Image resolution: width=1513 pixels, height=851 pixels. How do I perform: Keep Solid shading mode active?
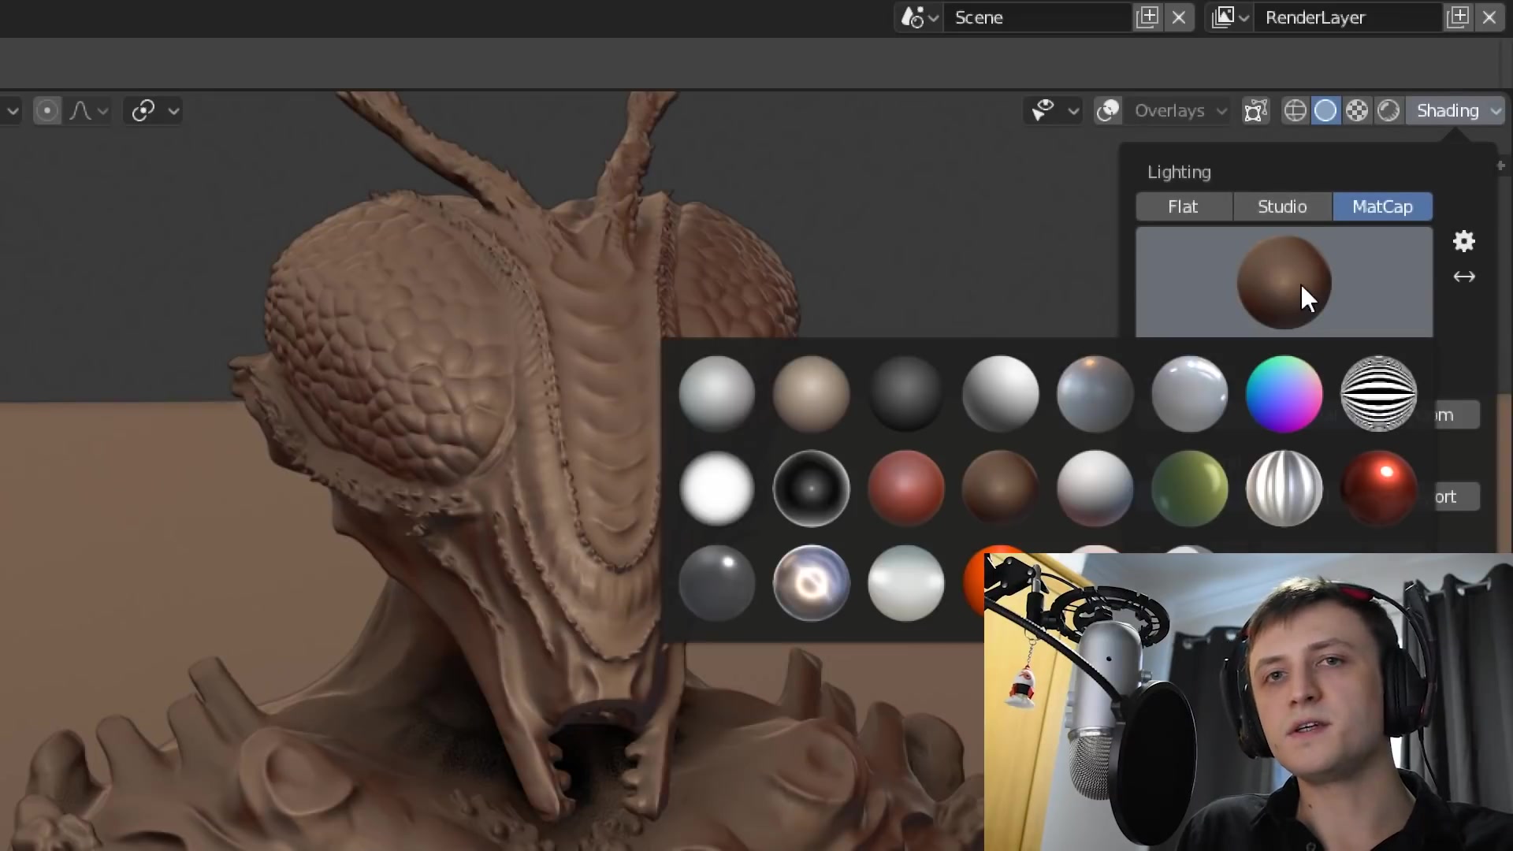click(x=1326, y=110)
